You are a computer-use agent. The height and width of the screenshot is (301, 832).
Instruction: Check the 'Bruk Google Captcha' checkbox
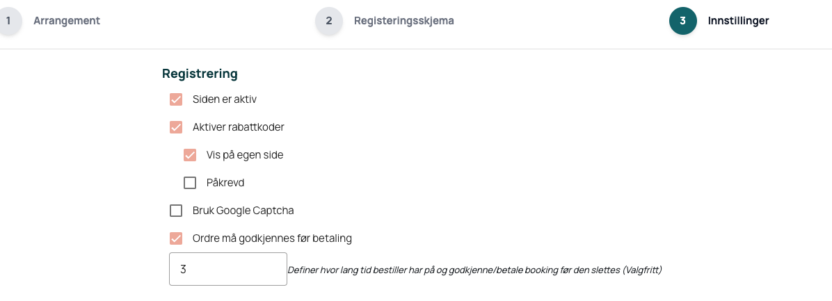tap(176, 211)
